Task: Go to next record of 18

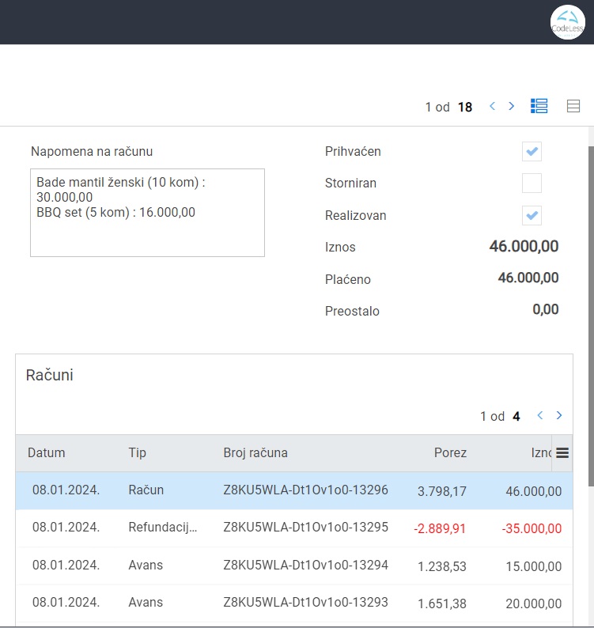Action: point(511,106)
